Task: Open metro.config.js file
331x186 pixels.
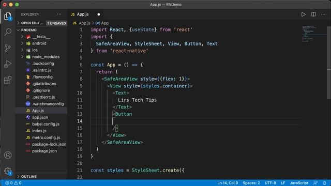Action: [x=46, y=137]
